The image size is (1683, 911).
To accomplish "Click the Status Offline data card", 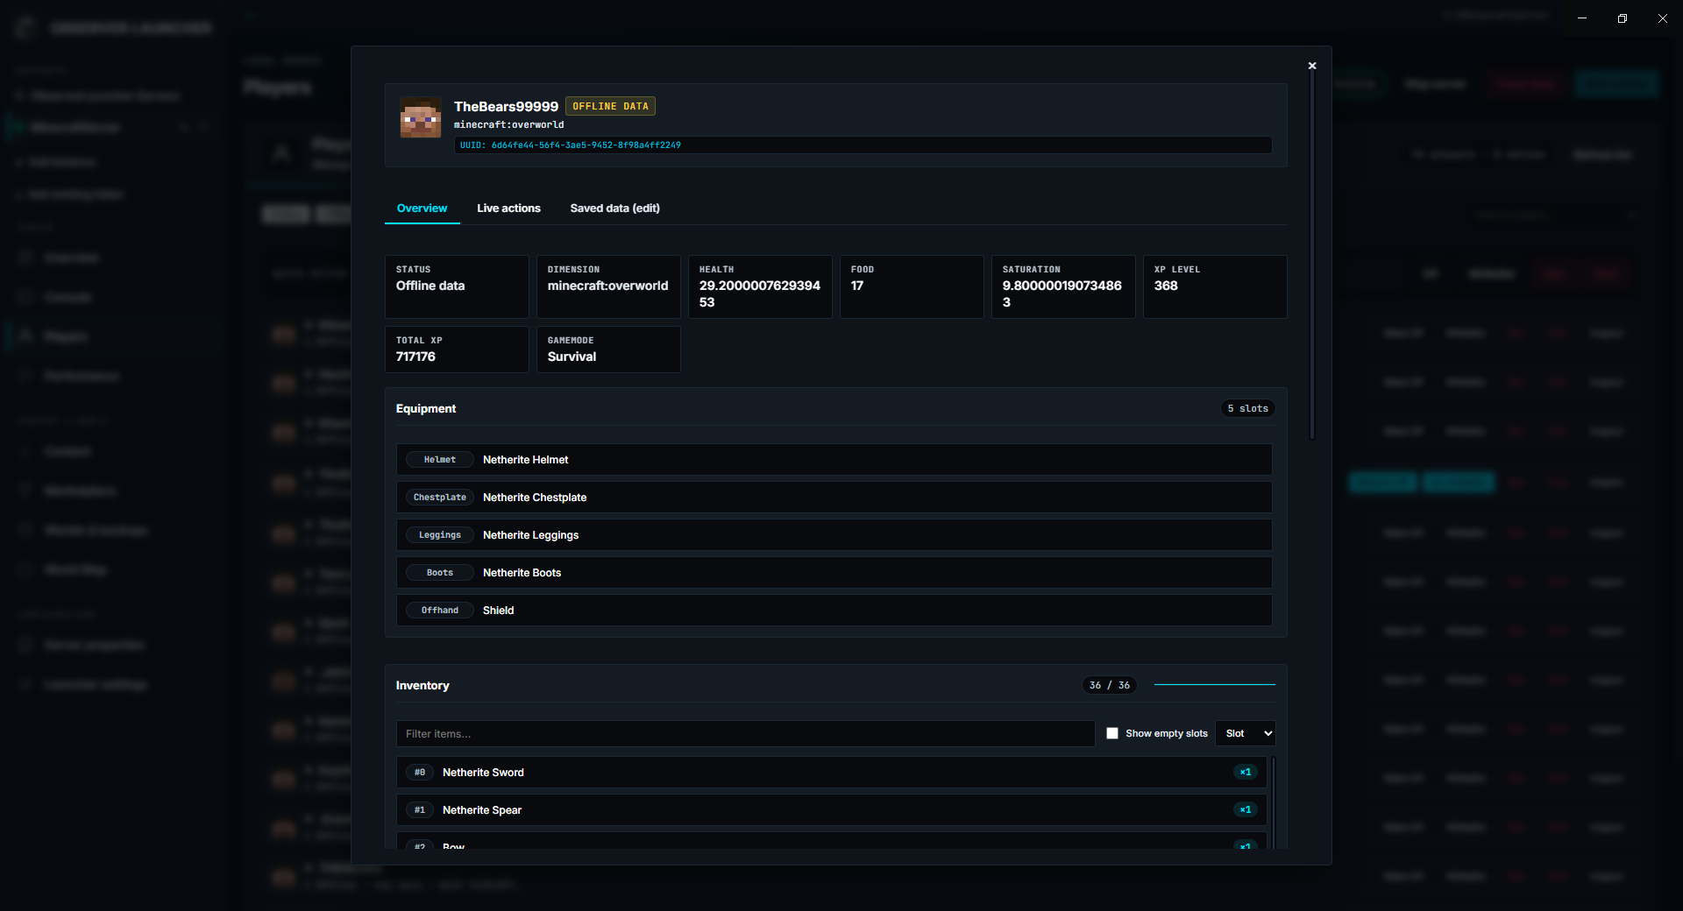I will tap(457, 286).
